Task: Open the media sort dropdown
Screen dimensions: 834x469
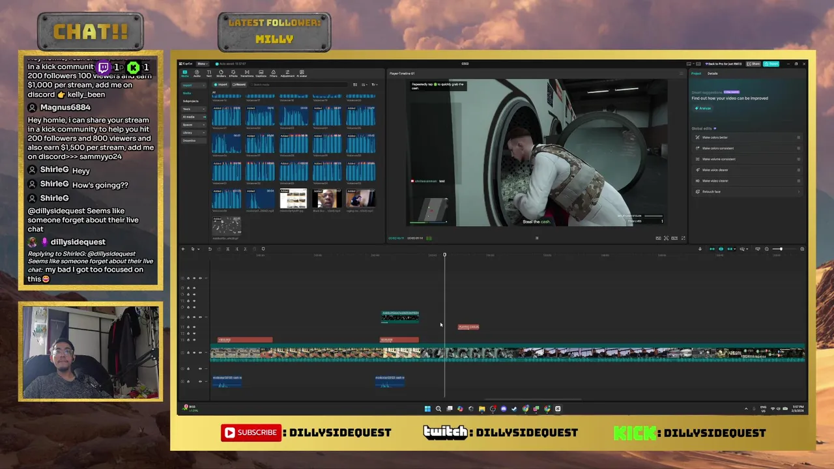Action: (364, 85)
